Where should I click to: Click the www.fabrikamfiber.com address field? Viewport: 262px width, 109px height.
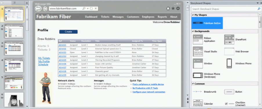point(66,8)
